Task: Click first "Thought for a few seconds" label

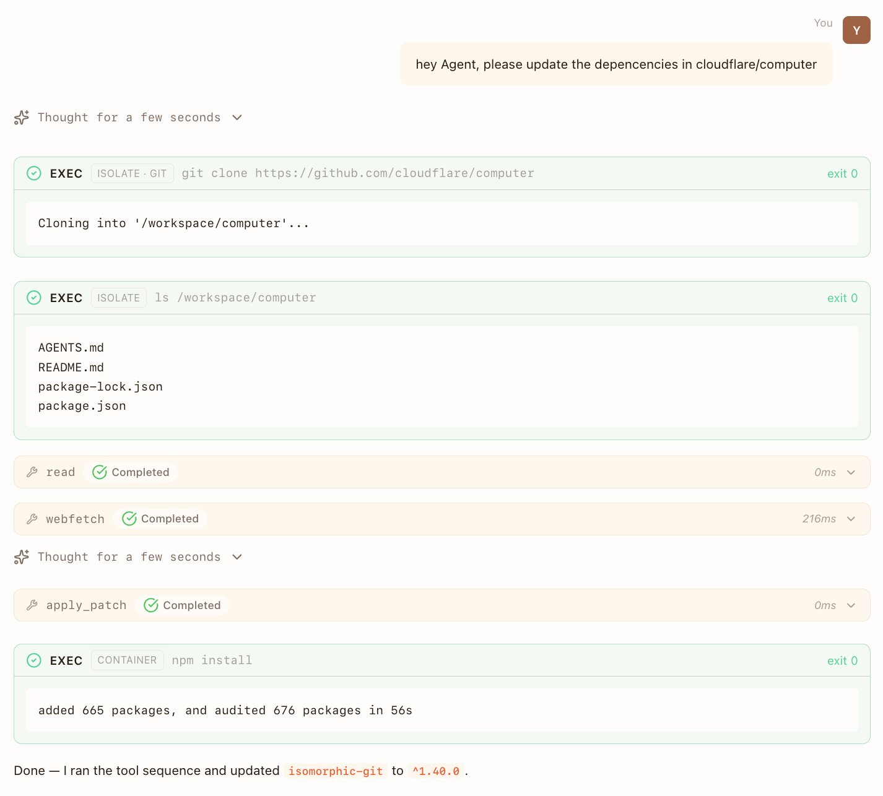Action: pos(129,118)
